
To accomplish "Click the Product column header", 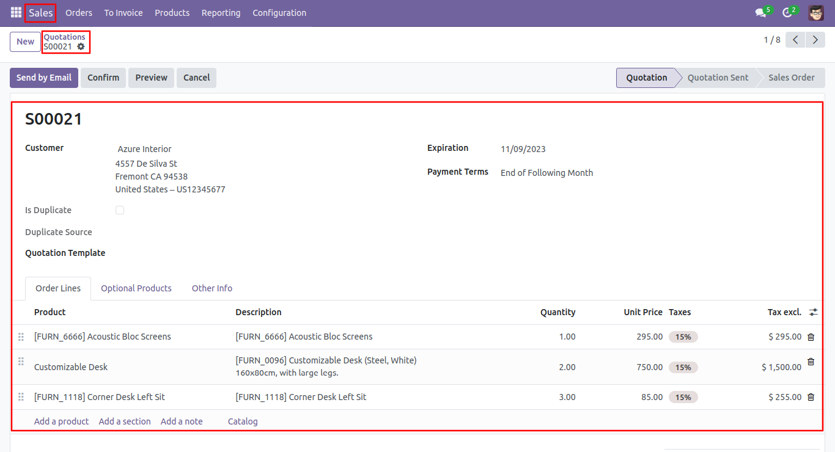I will point(50,312).
